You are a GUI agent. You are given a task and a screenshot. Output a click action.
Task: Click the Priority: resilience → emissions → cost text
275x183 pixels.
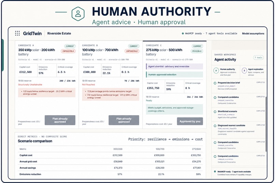tap(165, 139)
